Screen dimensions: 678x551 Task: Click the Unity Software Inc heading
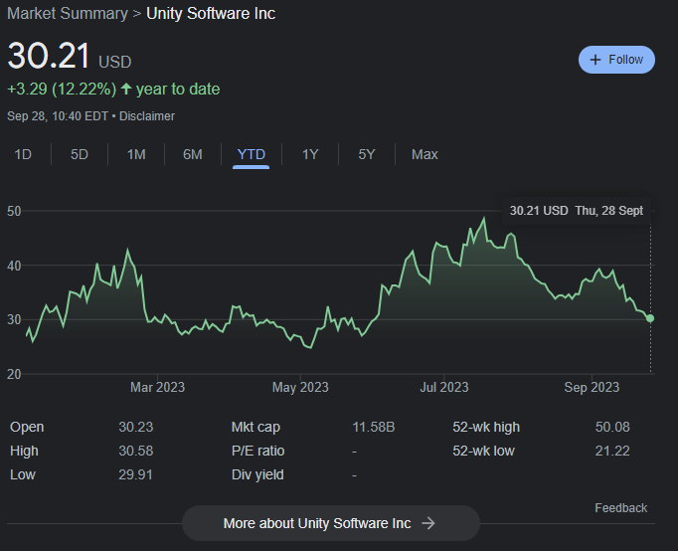(x=211, y=14)
